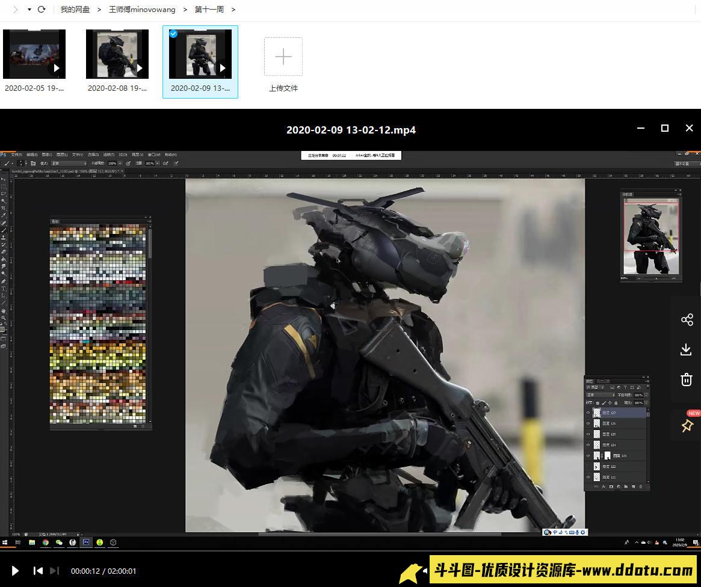This screenshot has width=701, height=587.
Task: Click the lock image pixels brush icon
Action: click(604, 403)
